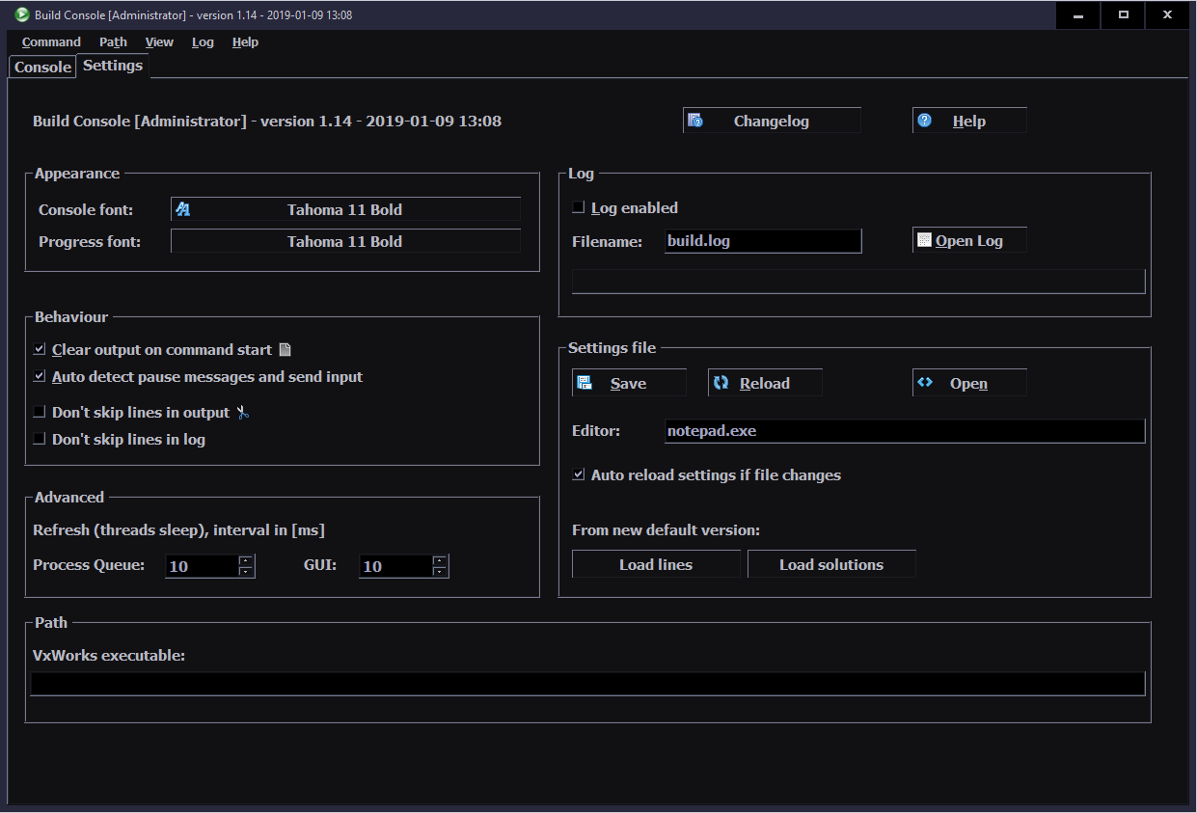Viewport: 1197px width, 813px height.
Task: Increase the Process Queue interval with up arrow
Action: click(x=246, y=560)
